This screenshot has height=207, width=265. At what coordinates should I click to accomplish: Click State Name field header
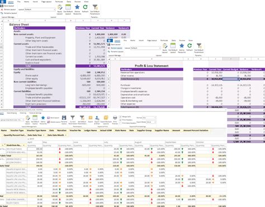tap(121, 130)
